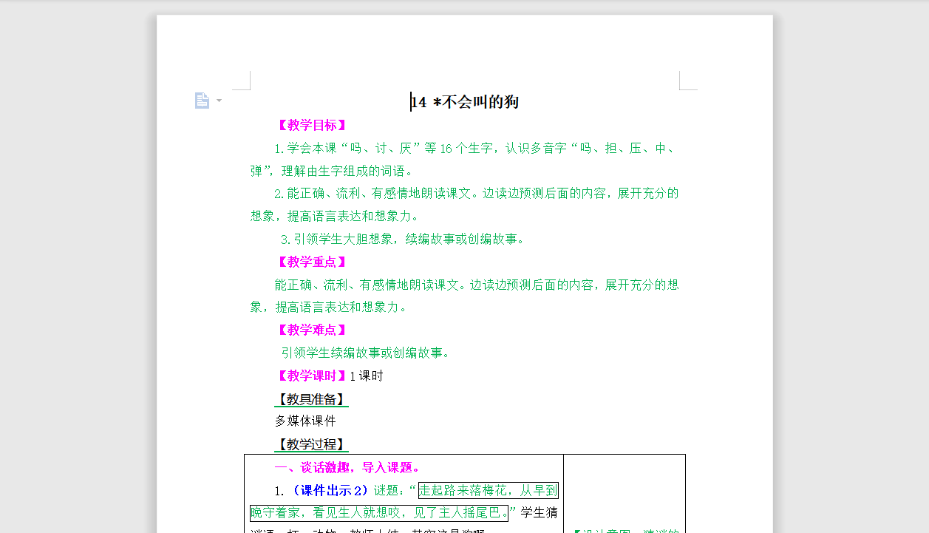
Task: Select the 【教学目标】 heading
Action: (x=311, y=124)
